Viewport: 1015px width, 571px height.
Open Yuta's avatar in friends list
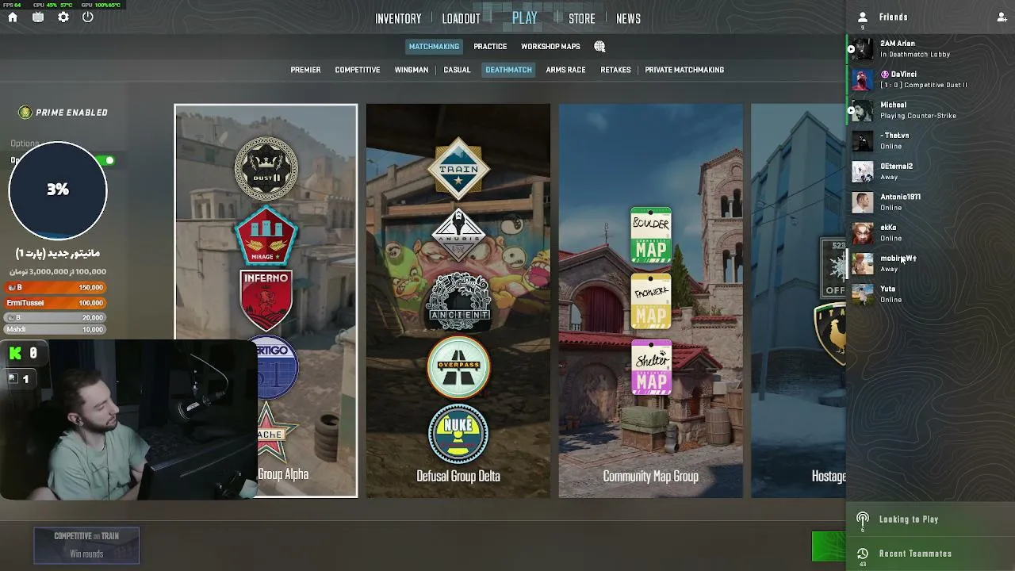tap(863, 294)
